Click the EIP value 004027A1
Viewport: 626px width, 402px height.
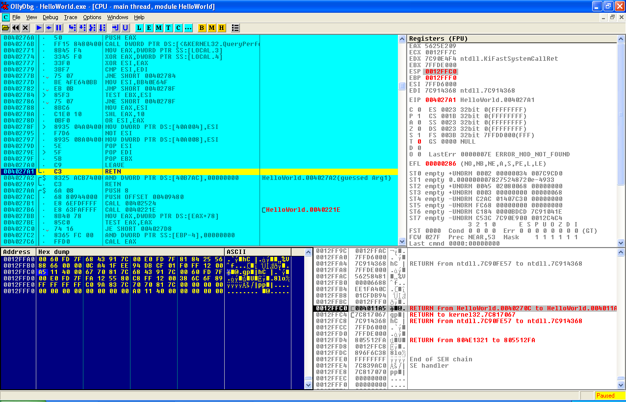point(441,100)
